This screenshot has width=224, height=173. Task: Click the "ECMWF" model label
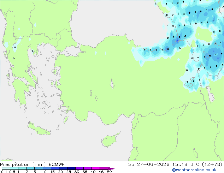57,165
